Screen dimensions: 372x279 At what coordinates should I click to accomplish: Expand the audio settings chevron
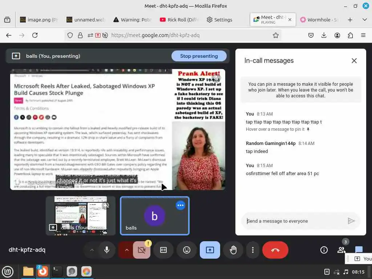92,250
